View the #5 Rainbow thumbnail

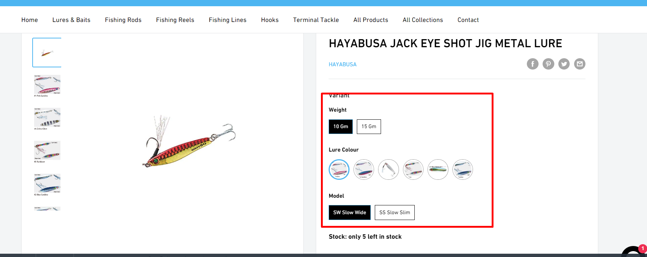pos(47,152)
